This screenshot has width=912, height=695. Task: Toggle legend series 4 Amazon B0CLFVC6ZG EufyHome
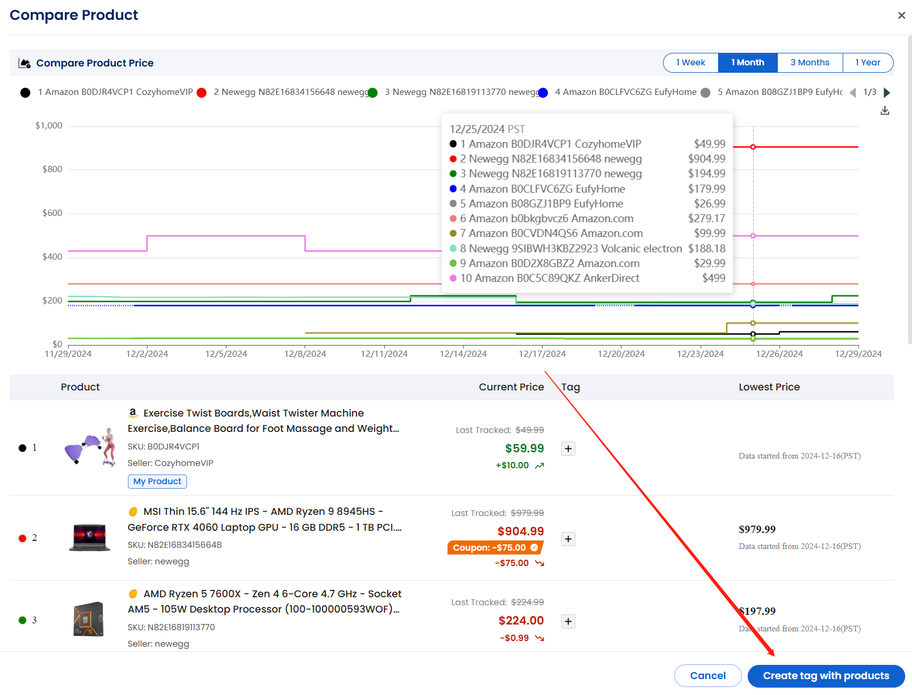tap(617, 92)
